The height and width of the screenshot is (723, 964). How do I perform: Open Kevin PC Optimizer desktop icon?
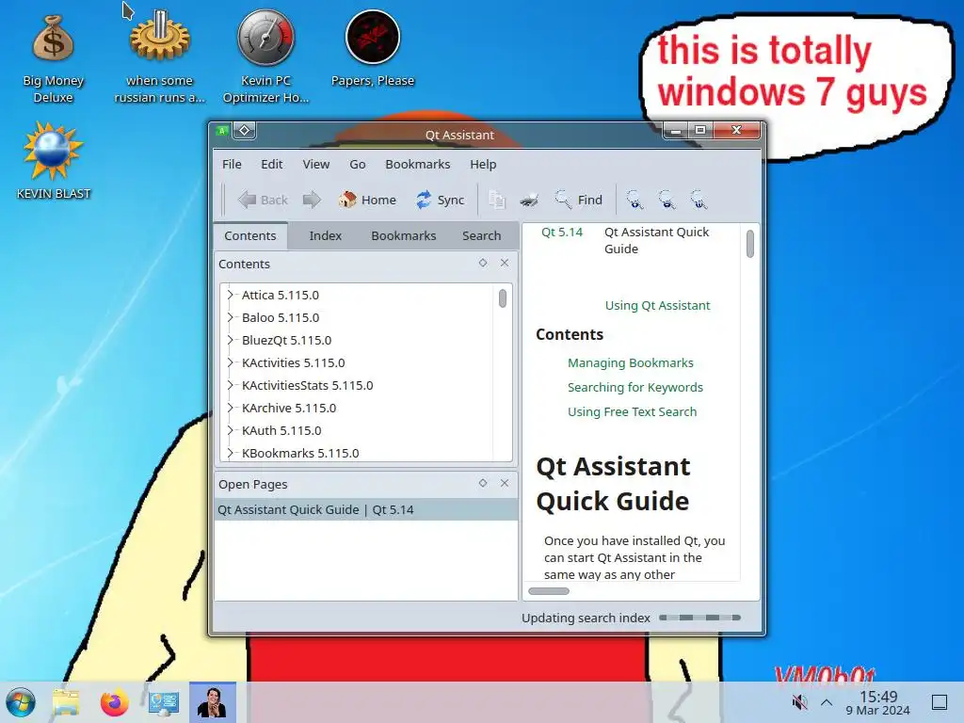(265, 58)
